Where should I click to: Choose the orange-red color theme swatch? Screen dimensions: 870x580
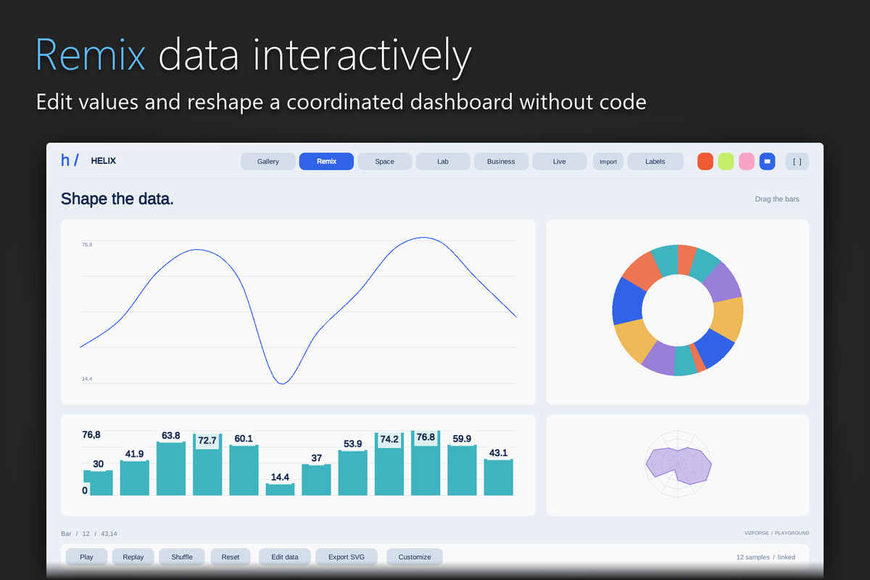[x=705, y=161]
